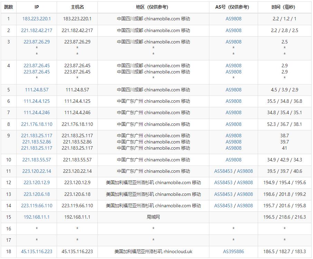Select hostname cell 221.182.42.217
Image resolution: width=313 pixels, height=259 pixels.
click(77, 30)
